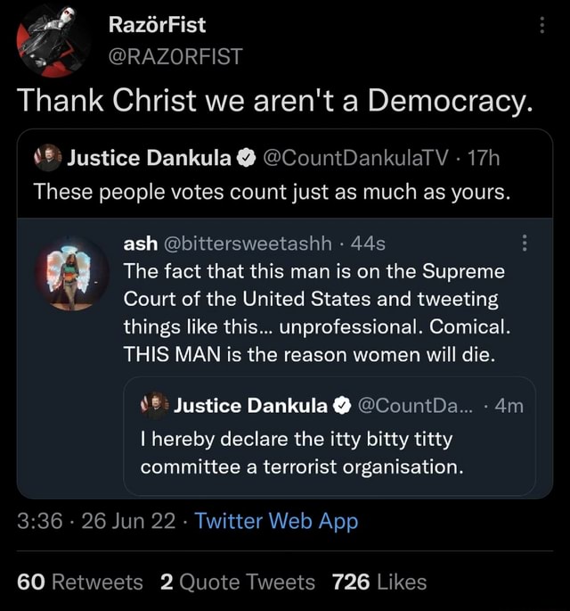
Task: Click the RazörFist display name
Action: click(156, 25)
